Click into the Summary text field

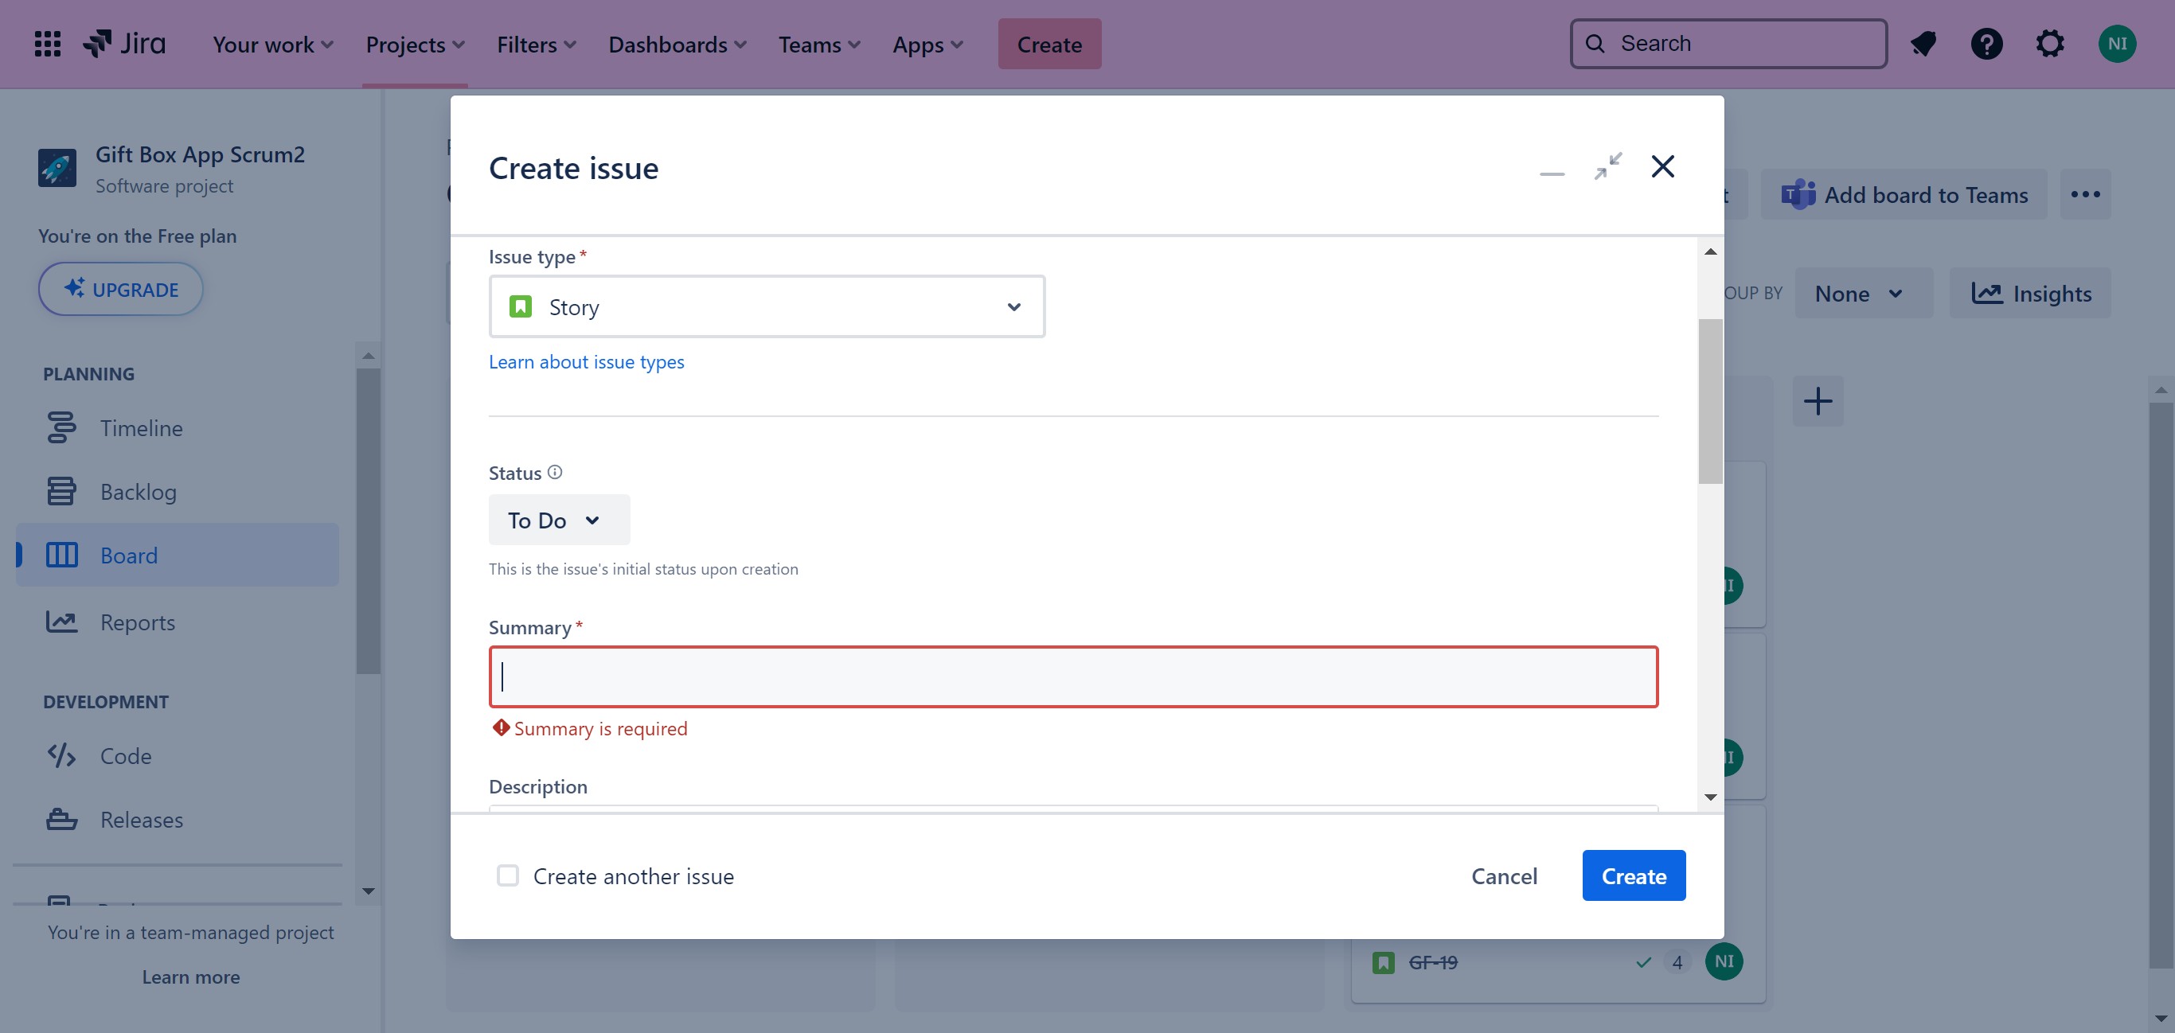pyautogui.click(x=1072, y=676)
